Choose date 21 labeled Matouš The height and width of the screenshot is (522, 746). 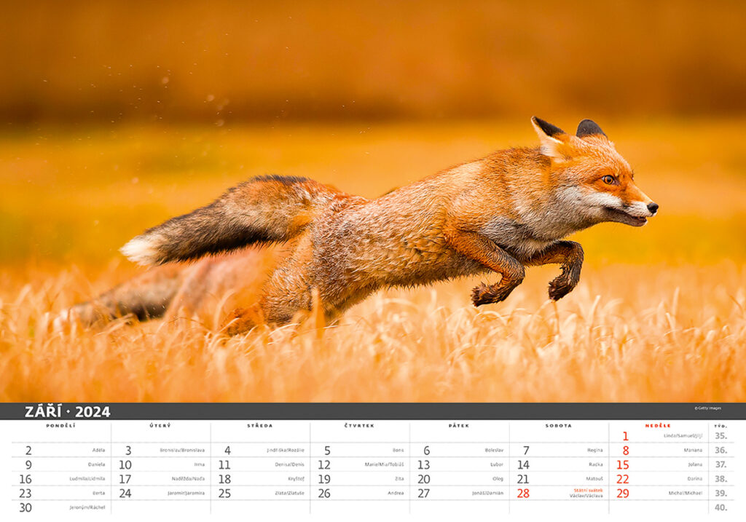click(523, 479)
